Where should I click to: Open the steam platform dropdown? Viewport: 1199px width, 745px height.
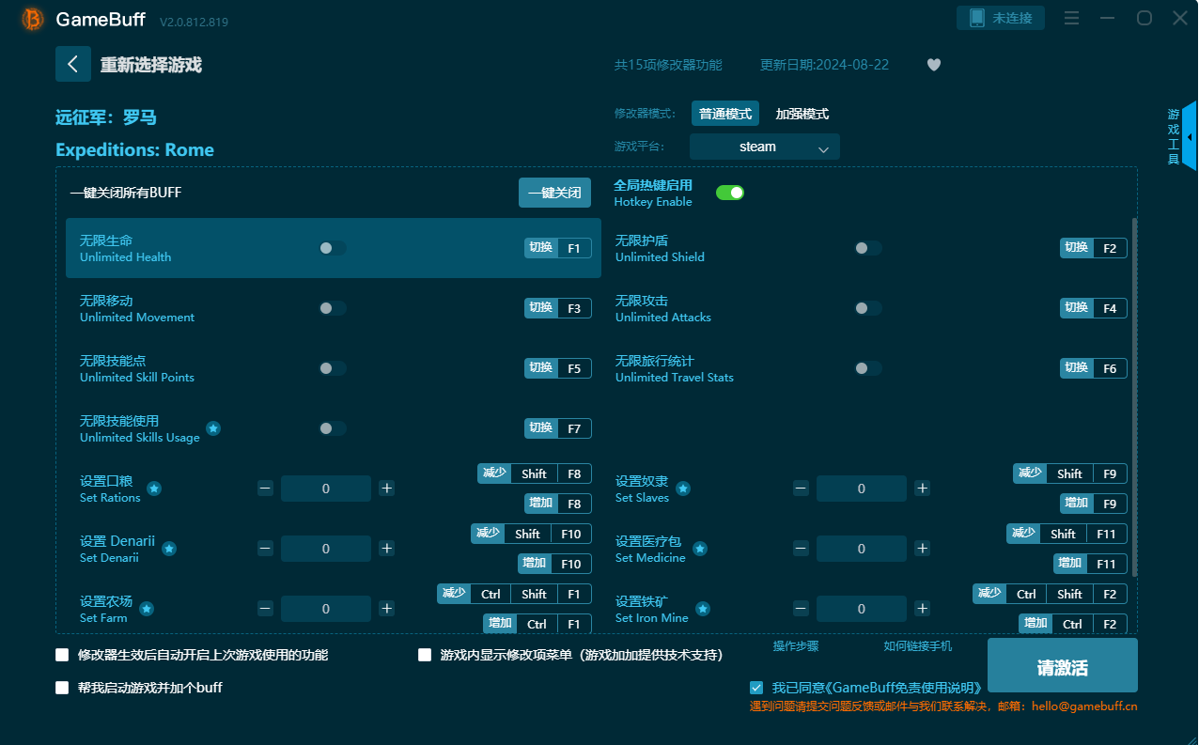click(x=765, y=147)
